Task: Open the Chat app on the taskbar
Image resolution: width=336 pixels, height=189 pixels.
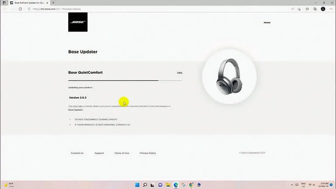Action: point(161,185)
